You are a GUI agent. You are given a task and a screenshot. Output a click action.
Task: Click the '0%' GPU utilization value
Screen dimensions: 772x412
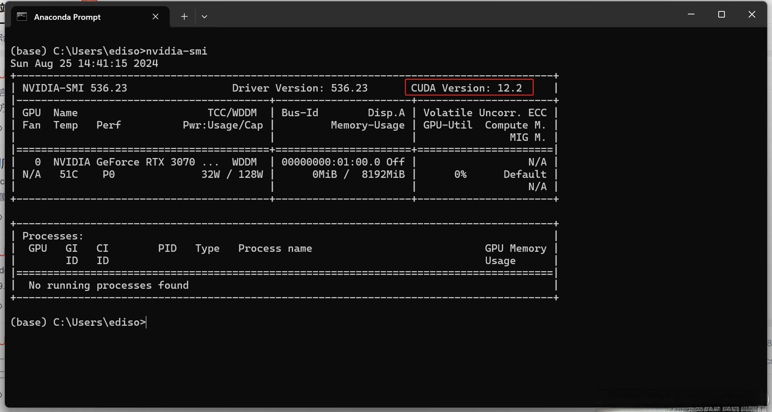[460, 174]
